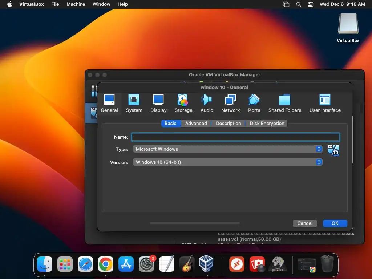Click the Tools icon in VirtualBox Manager sidebar
Viewport: 372px width, 279px height.
point(94,91)
